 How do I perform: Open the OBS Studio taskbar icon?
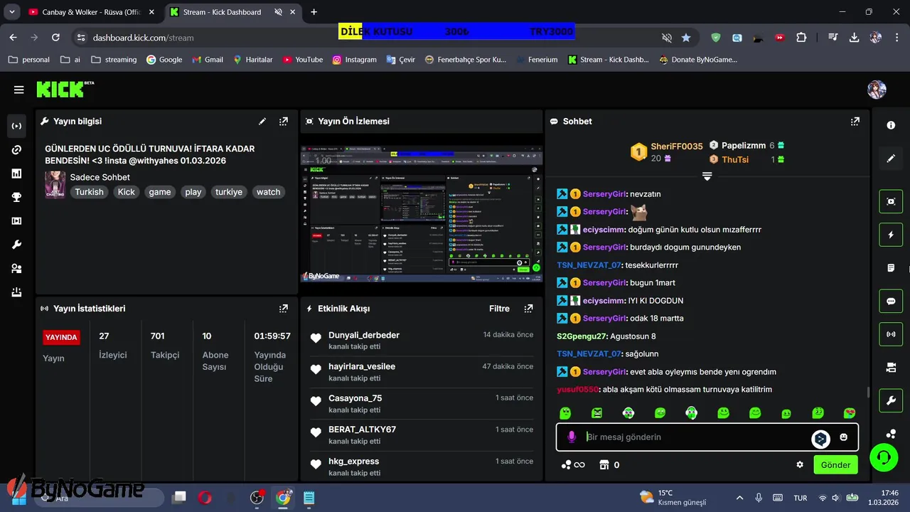click(257, 498)
